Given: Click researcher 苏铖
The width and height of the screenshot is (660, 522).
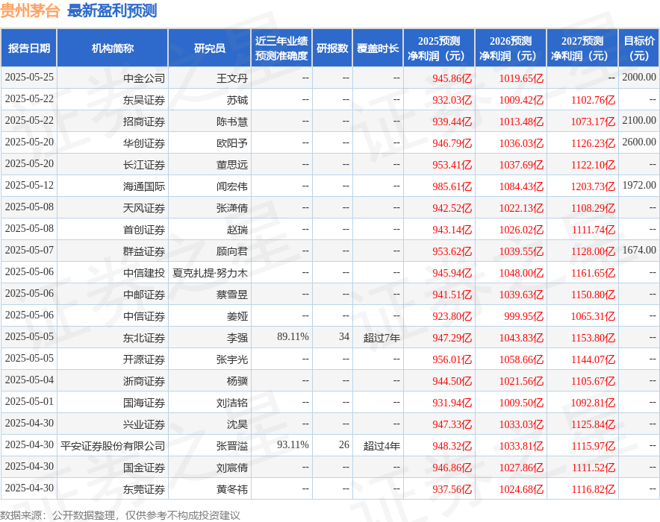Looking at the screenshot, I should [237, 100].
